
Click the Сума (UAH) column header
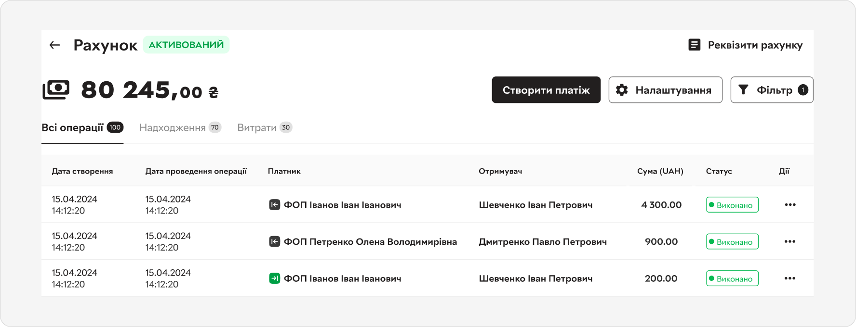point(660,171)
